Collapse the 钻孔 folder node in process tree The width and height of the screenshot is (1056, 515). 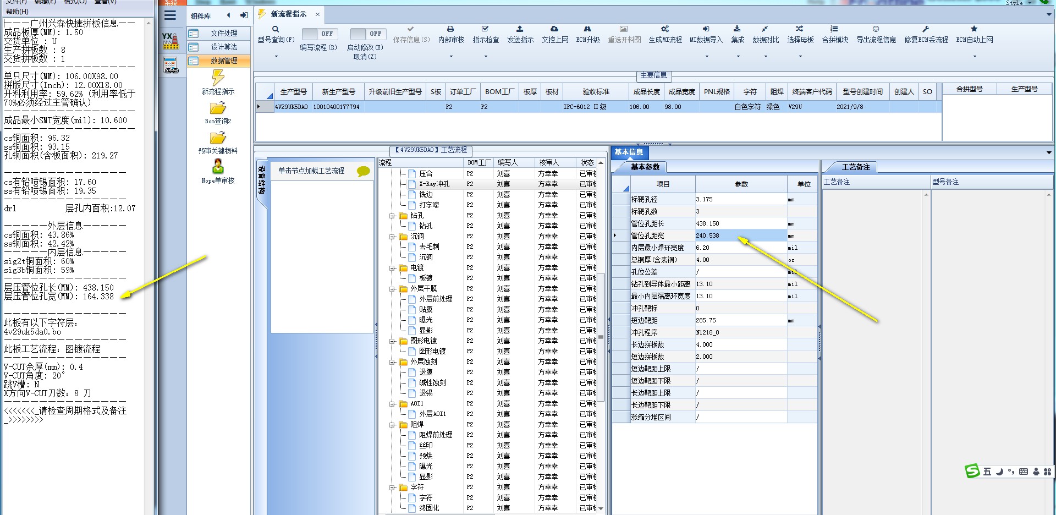(x=393, y=216)
